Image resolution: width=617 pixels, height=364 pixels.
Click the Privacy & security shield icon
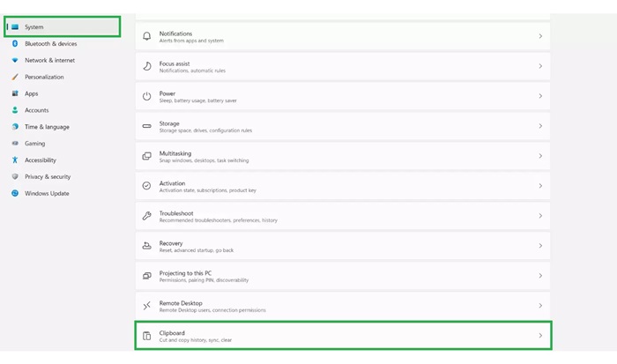(x=15, y=176)
